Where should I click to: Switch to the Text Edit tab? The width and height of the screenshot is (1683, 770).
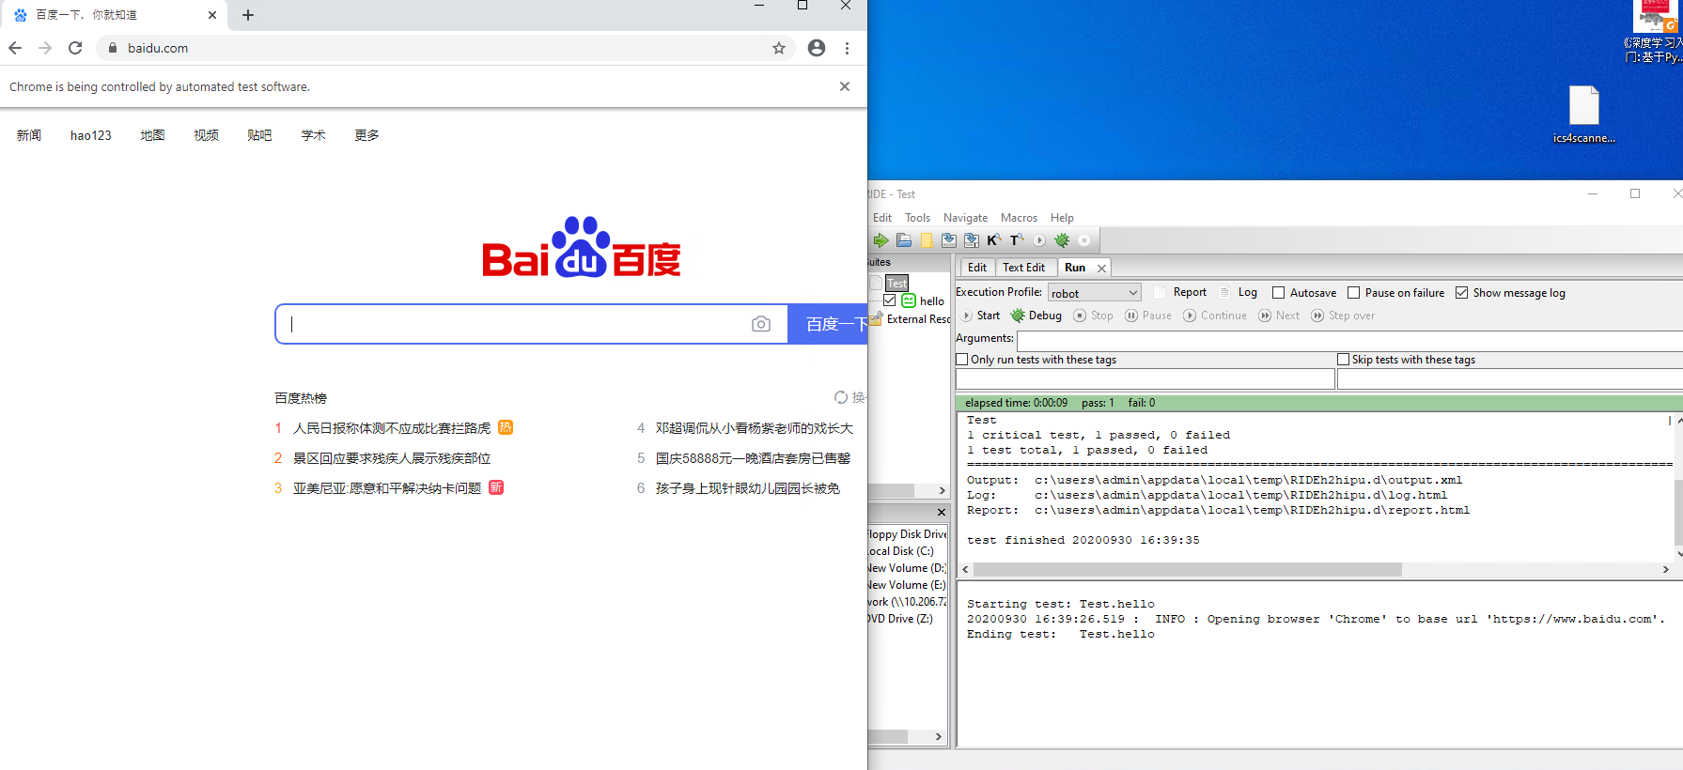point(1023,268)
